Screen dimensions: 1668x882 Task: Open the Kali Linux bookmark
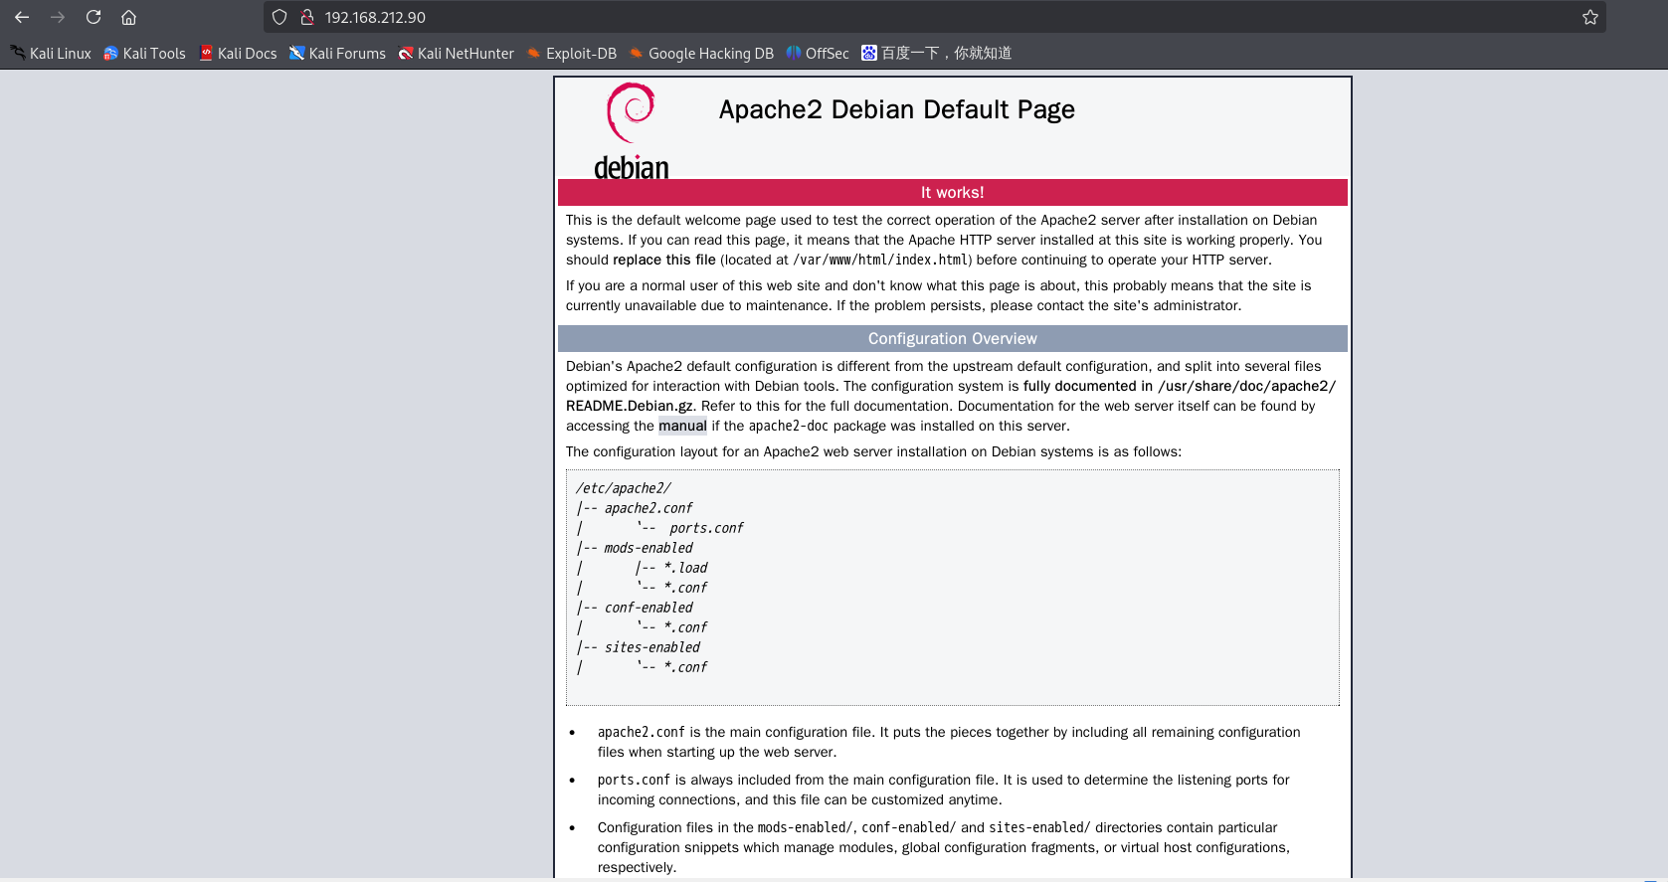pyautogui.click(x=51, y=53)
